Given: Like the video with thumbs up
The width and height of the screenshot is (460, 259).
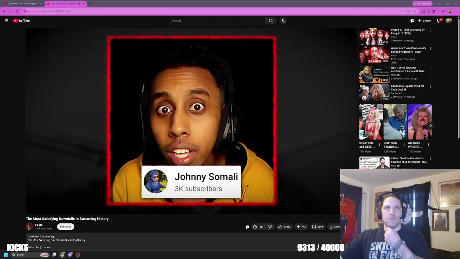Looking at the screenshot, I should [x=257, y=227].
